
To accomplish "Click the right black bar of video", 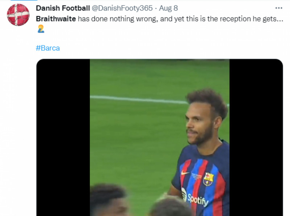I will (x=256, y=137).
